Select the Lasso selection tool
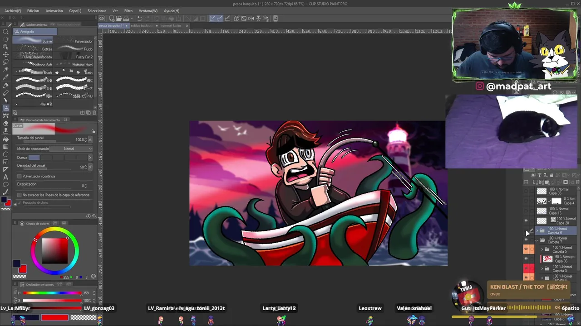Image resolution: width=581 pixels, height=326 pixels. (x=6, y=62)
